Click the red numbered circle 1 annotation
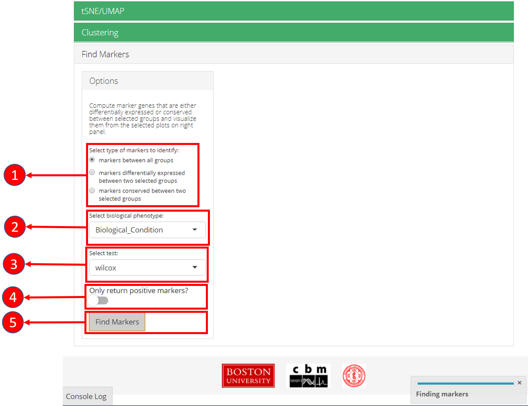The height and width of the screenshot is (406, 528). click(15, 175)
